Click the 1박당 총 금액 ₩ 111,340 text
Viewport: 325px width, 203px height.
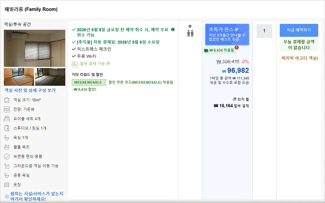(x=229, y=78)
